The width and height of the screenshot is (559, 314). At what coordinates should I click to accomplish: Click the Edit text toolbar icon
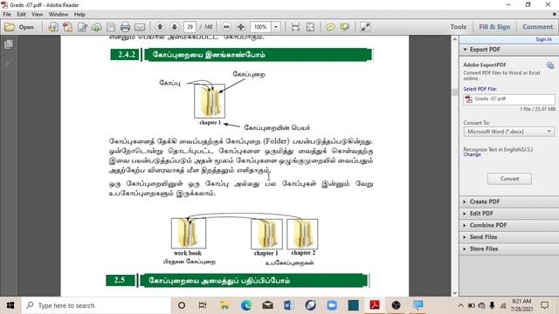82,27
